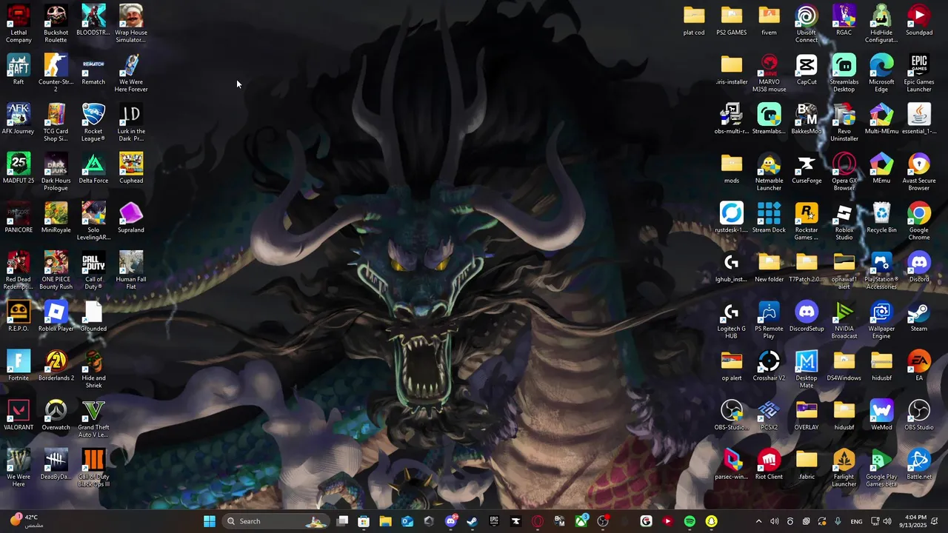Select the Raft game shortcut
Screen dimensions: 948x533
click(x=19, y=70)
